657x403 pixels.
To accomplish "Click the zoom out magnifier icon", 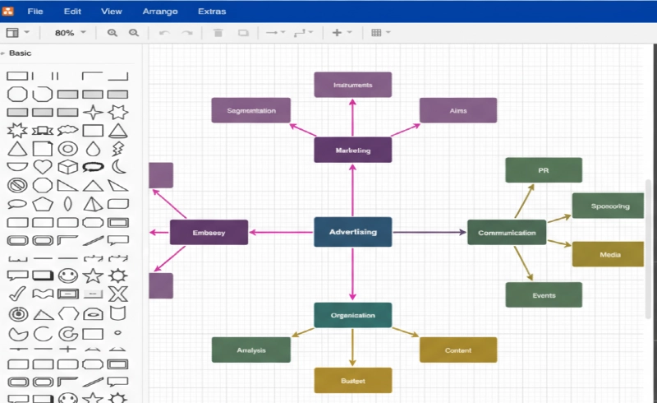I will click(133, 33).
